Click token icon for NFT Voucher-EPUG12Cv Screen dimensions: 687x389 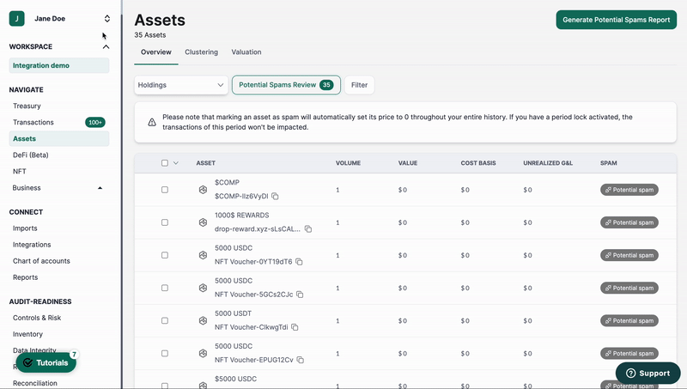click(x=203, y=353)
